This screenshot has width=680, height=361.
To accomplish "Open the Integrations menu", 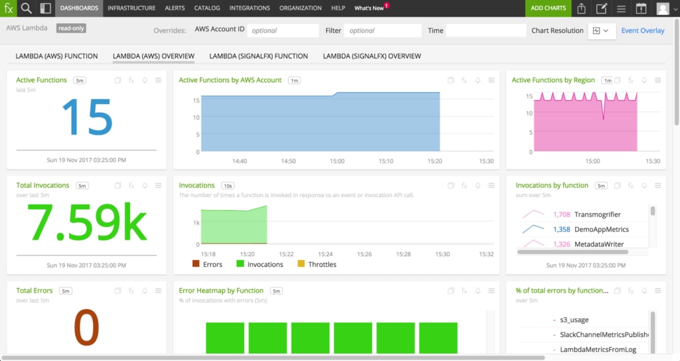I will coord(250,8).
